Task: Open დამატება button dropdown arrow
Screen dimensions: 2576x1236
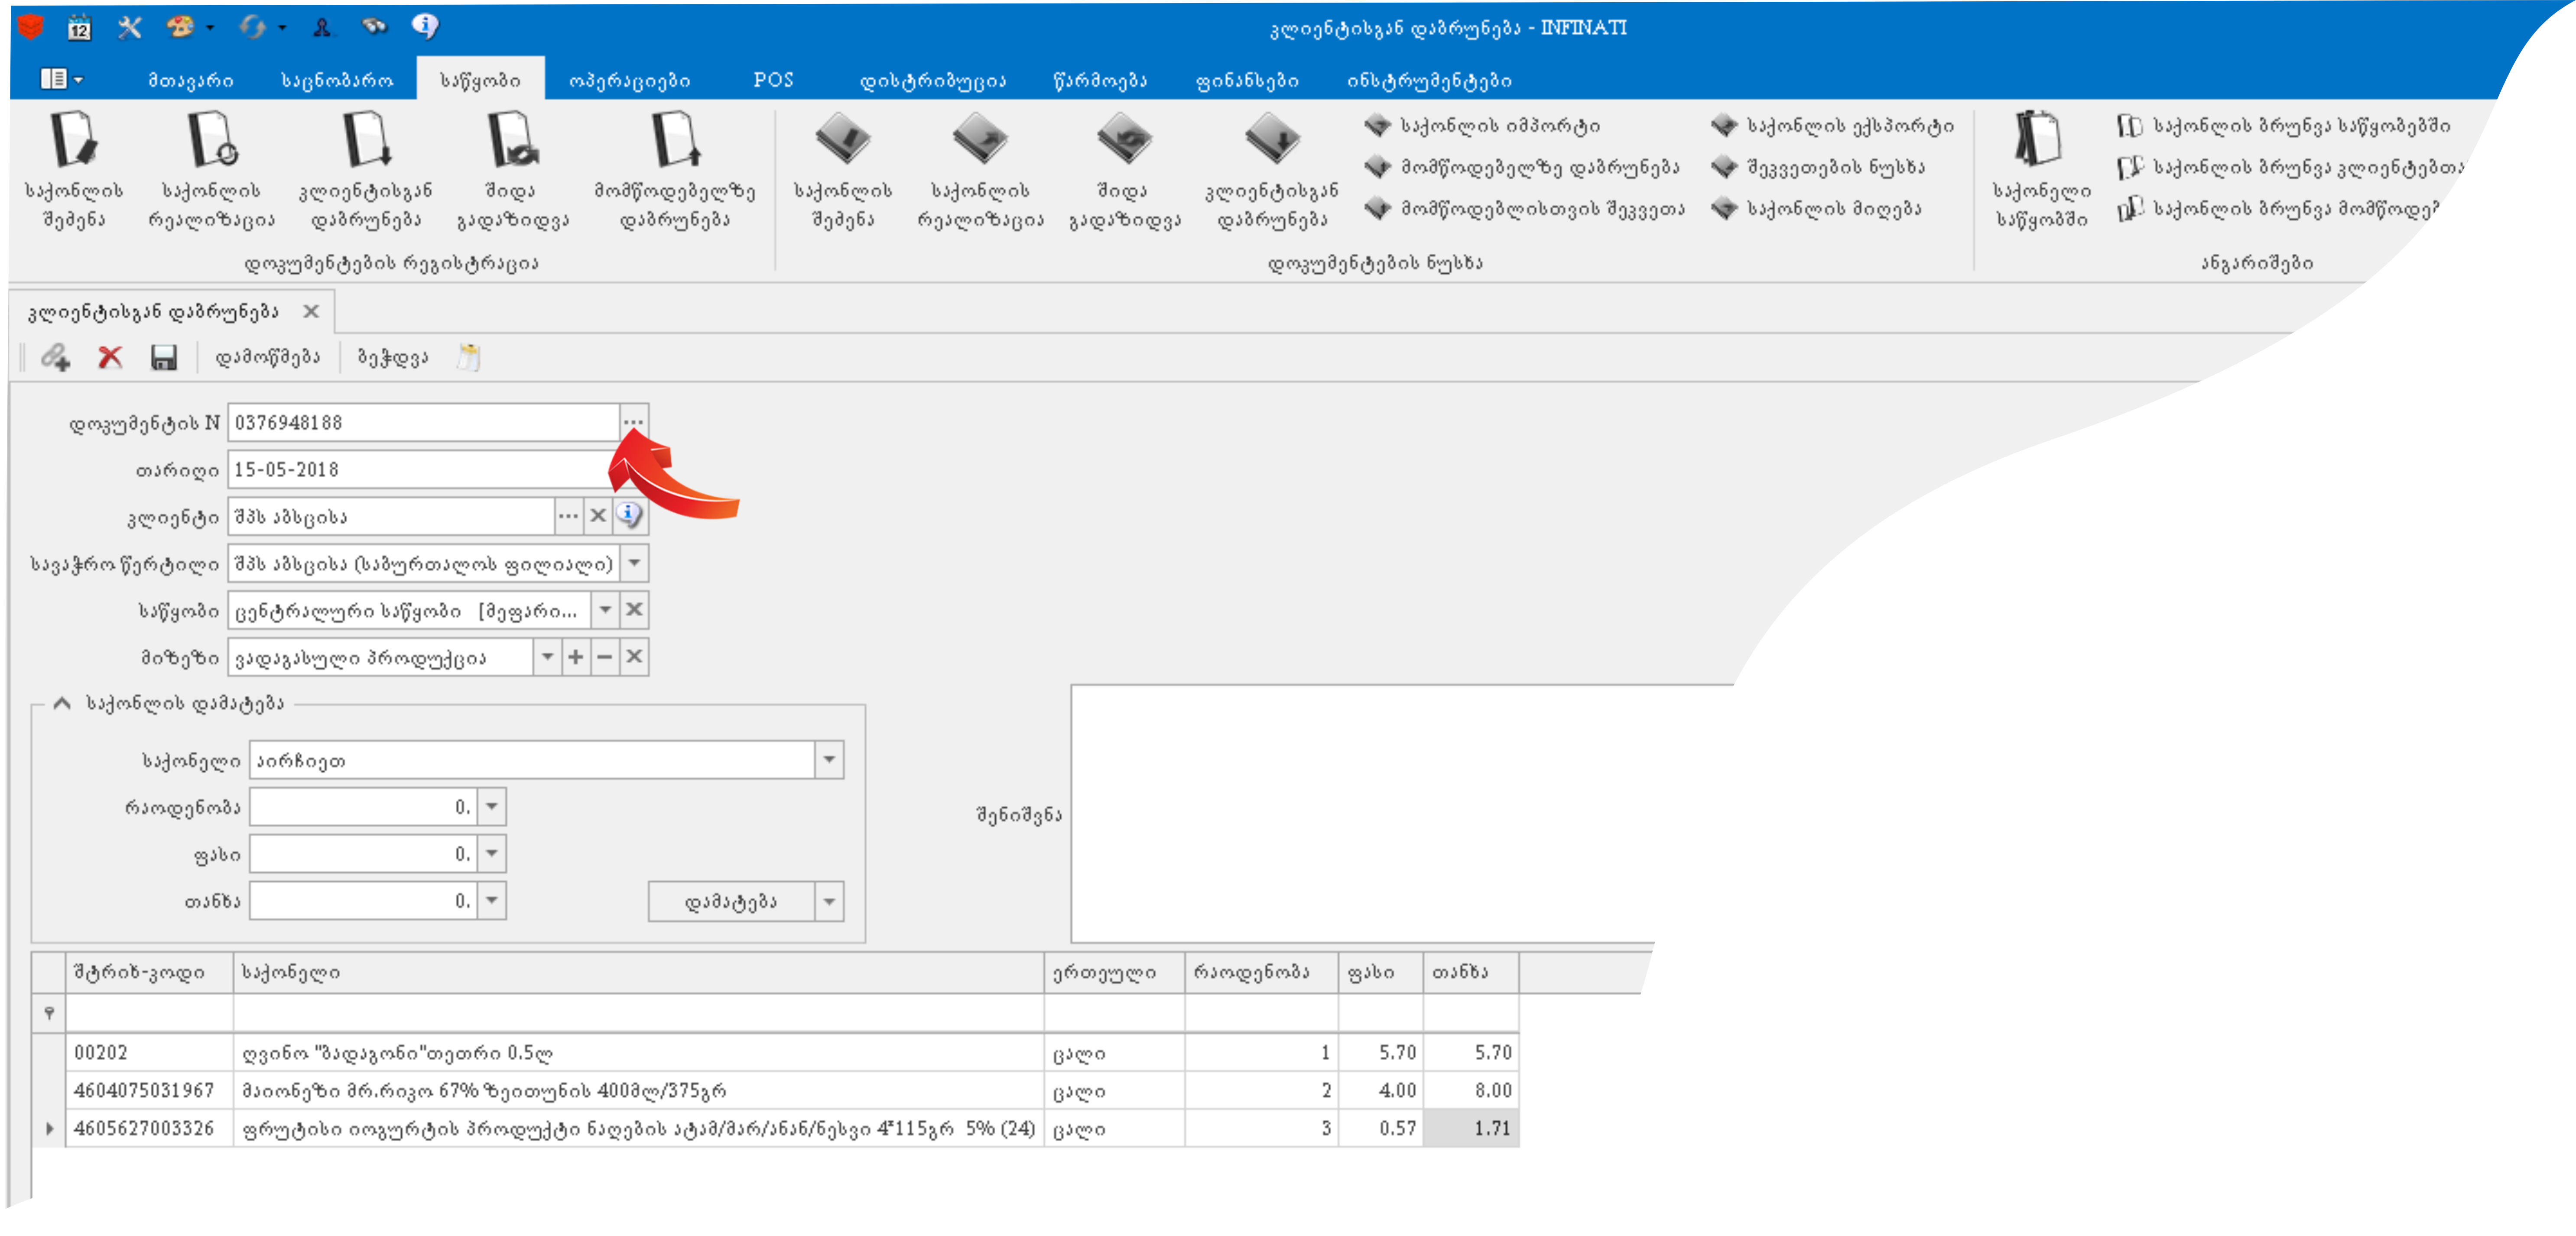Action: pos(829,901)
